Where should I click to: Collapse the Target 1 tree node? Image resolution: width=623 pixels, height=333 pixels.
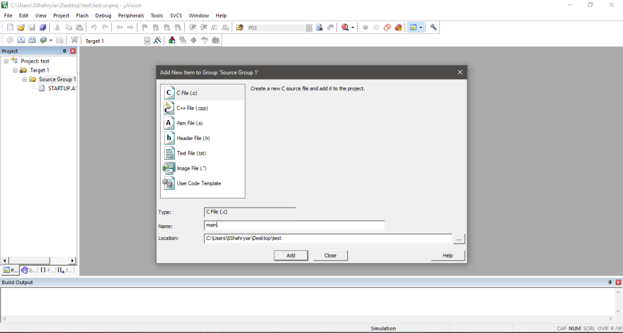(16, 70)
